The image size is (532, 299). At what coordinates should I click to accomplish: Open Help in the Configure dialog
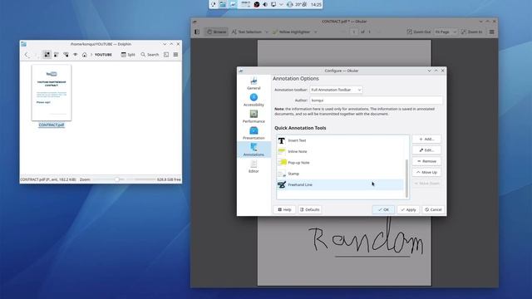coord(284,210)
